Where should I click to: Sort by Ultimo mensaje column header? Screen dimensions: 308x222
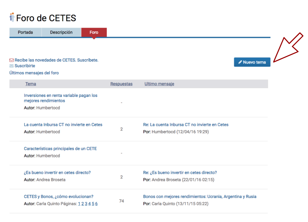(x=159, y=84)
